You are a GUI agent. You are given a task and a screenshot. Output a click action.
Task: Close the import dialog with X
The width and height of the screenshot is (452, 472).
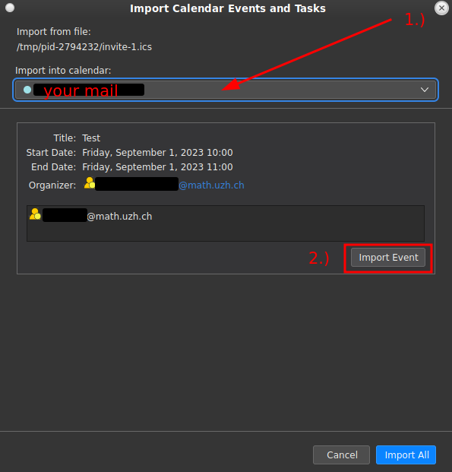pyautogui.click(x=441, y=8)
